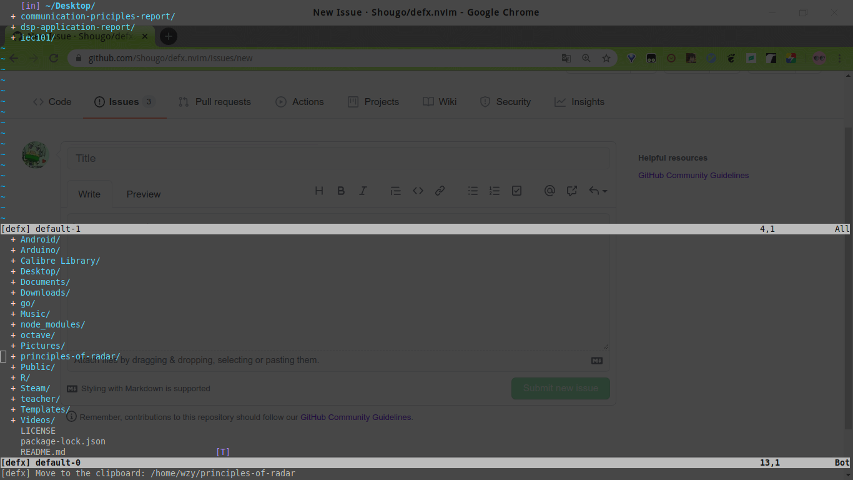
Task: Insert a heading into the issue body
Action: coord(319,191)
